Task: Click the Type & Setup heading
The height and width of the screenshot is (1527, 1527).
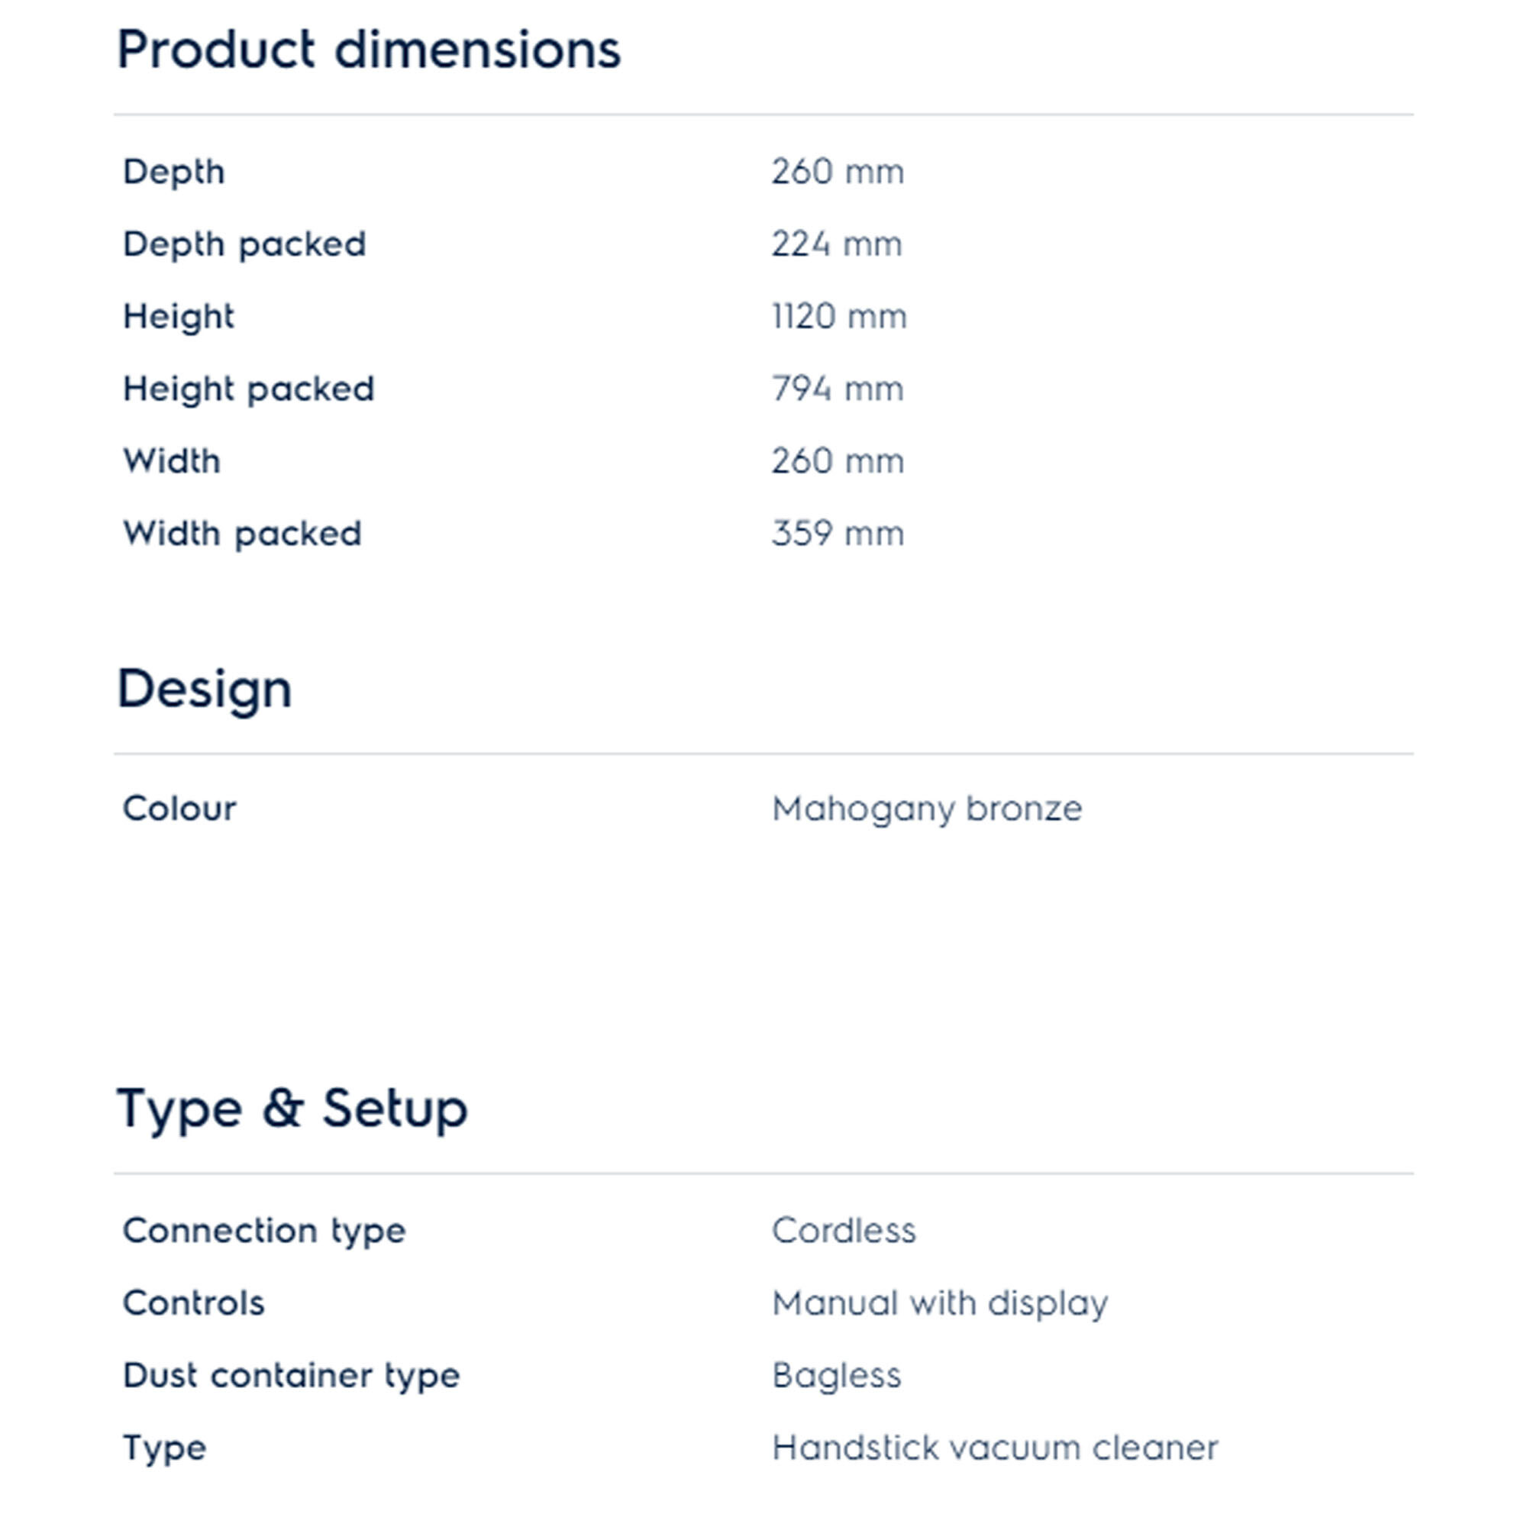Action: [x=292, y=1108]
